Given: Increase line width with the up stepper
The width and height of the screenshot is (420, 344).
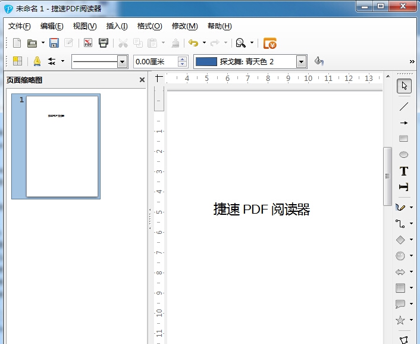Looking at the screenshot, I should tap(182, 59).
